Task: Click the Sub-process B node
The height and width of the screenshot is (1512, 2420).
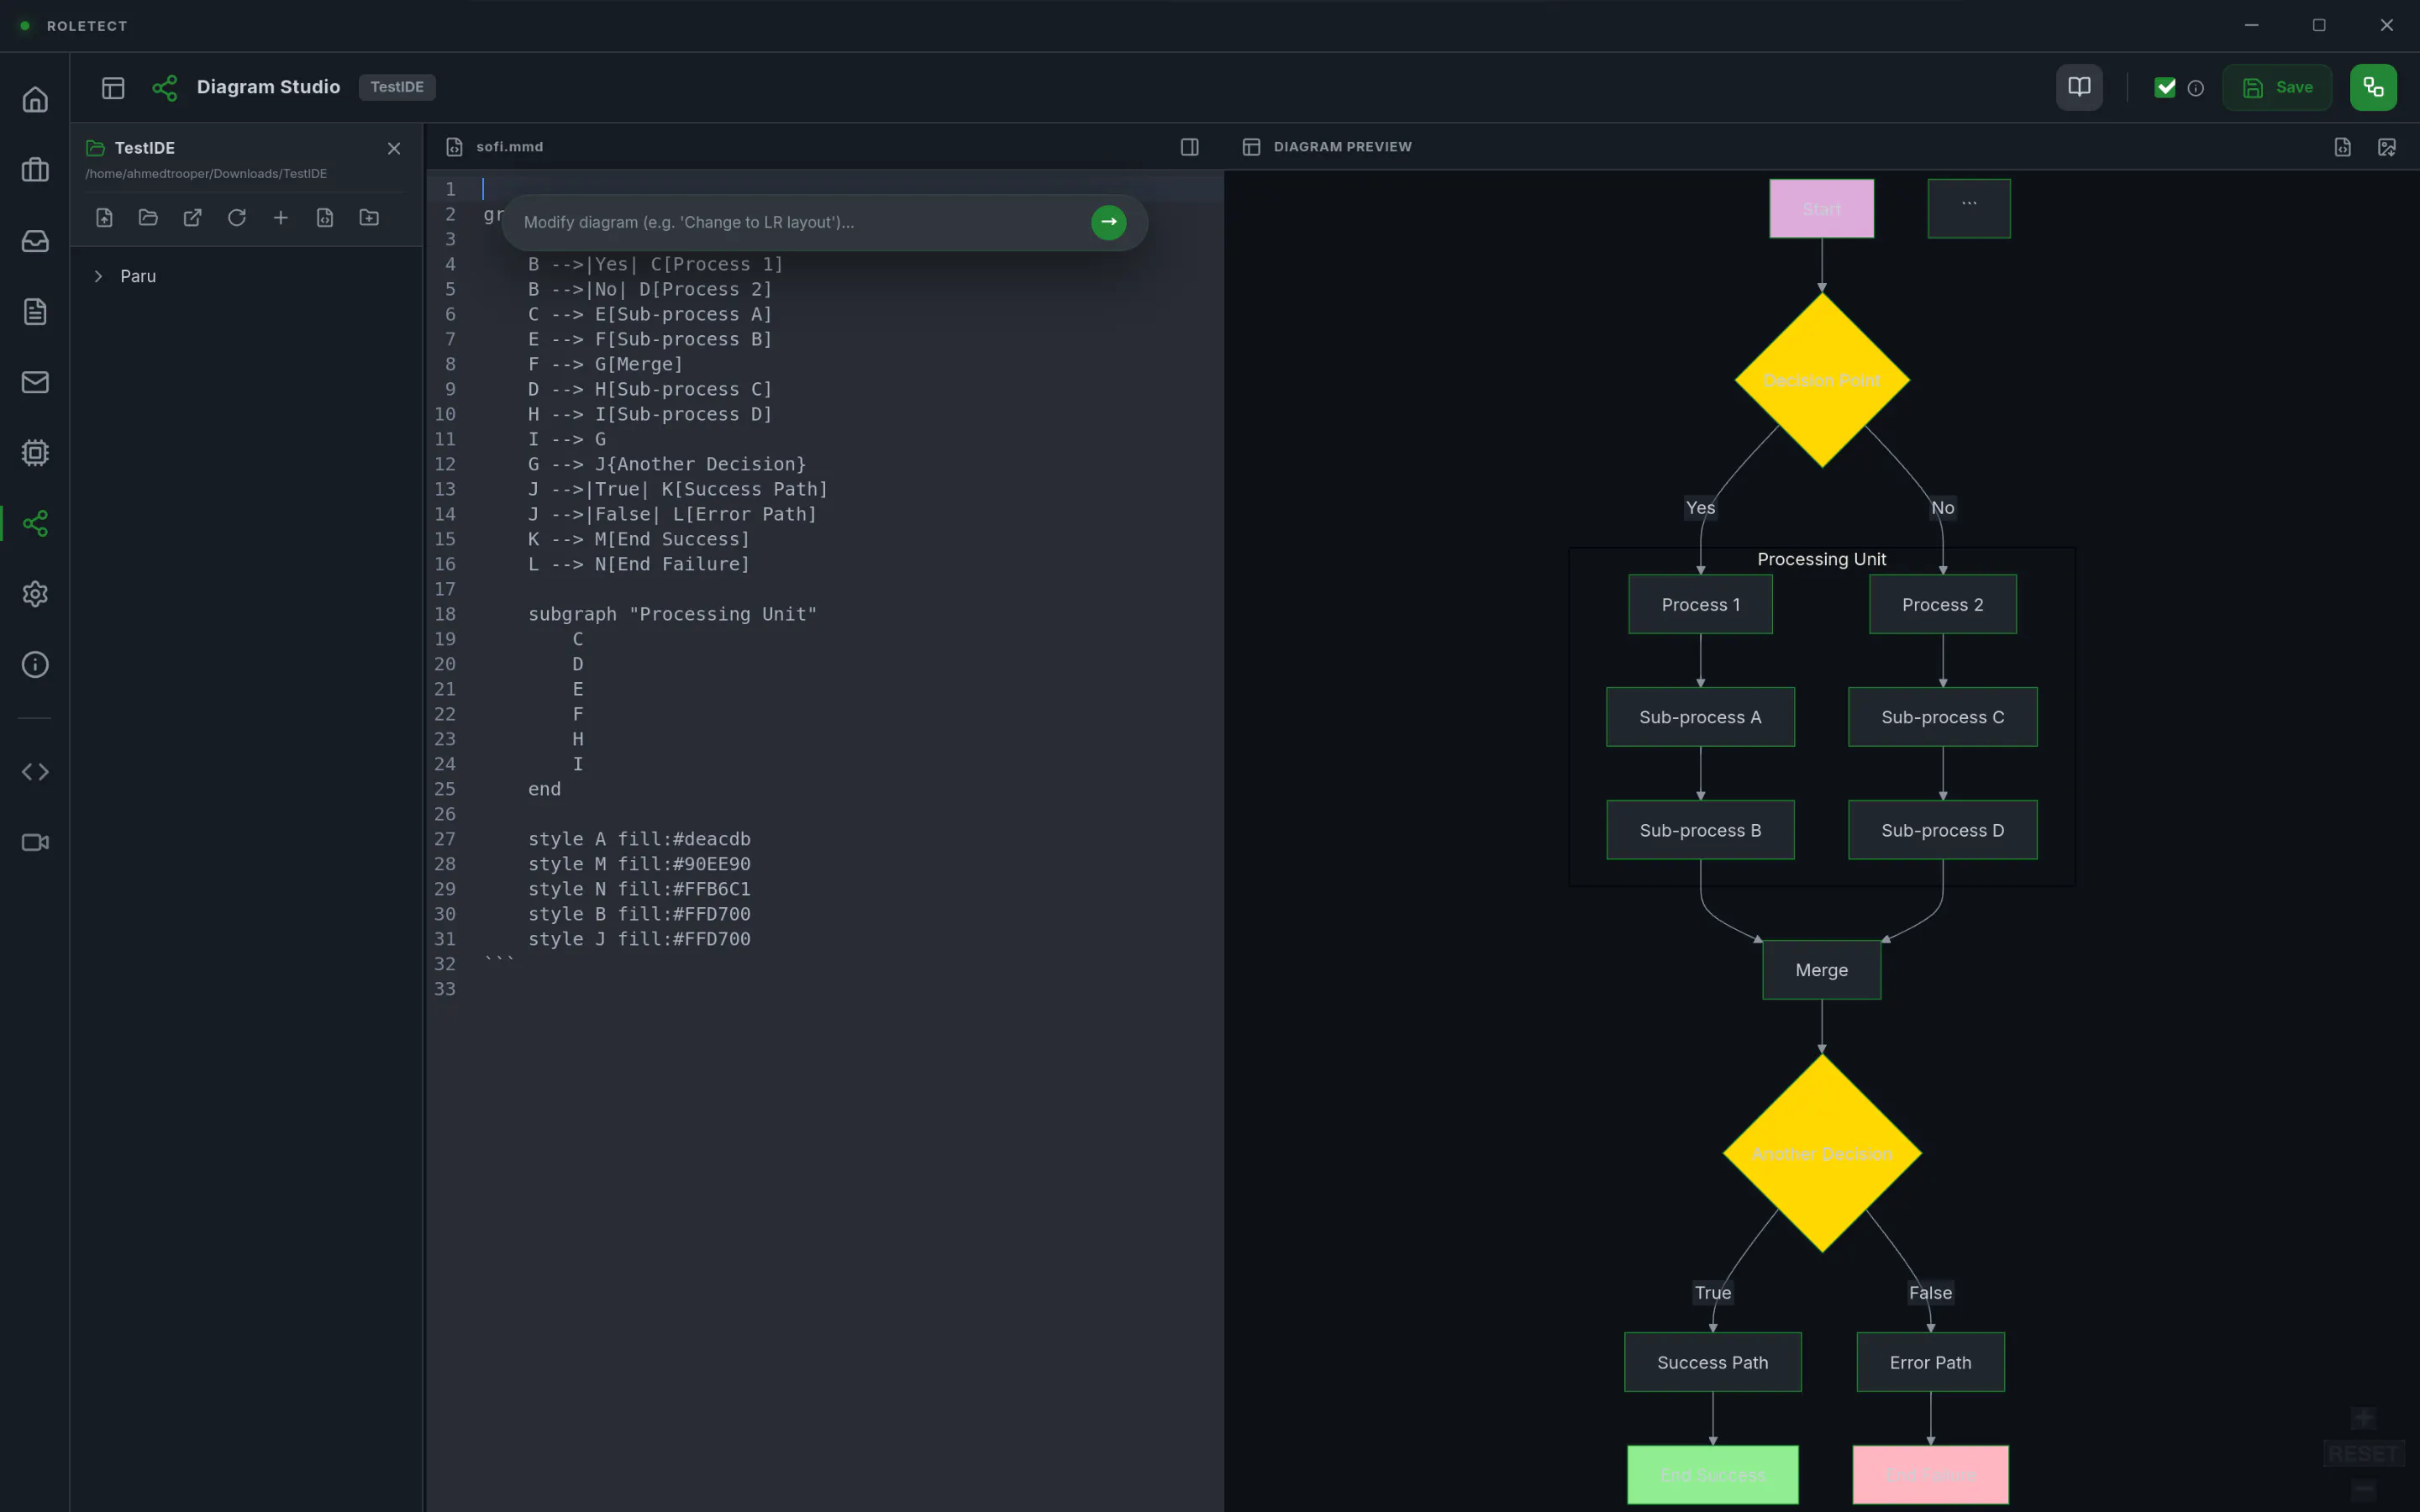Action: [x=1700, y=830]
